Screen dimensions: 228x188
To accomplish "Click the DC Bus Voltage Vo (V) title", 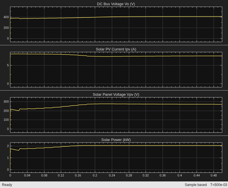I will [116, 4].
